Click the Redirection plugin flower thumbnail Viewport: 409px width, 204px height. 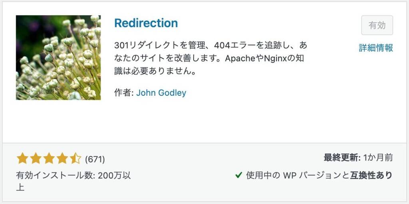pyautogui.click(x=58, y=57)
